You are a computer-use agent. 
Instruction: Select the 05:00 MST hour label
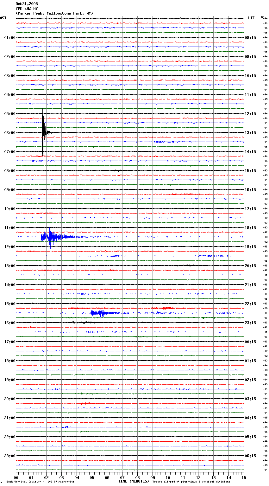click(10, 114)
